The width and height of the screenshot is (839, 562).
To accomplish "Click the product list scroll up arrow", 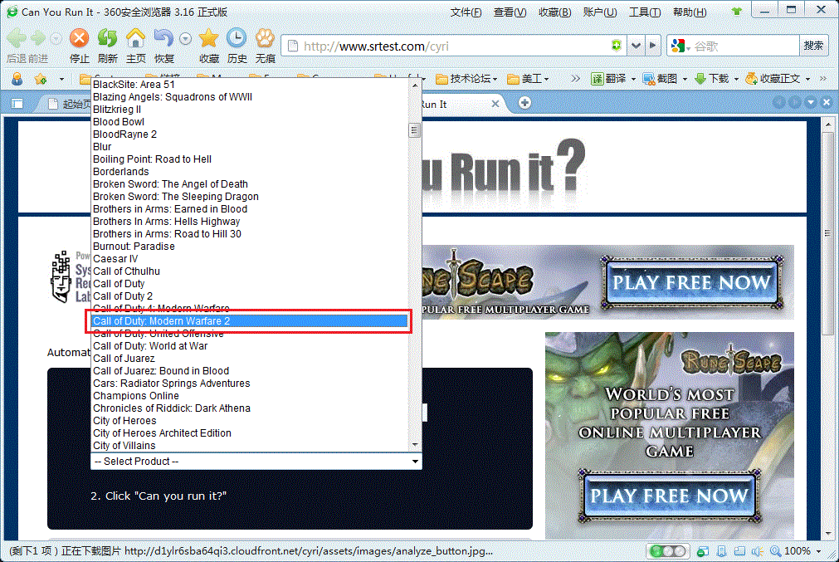I will (x=415, y=86).
